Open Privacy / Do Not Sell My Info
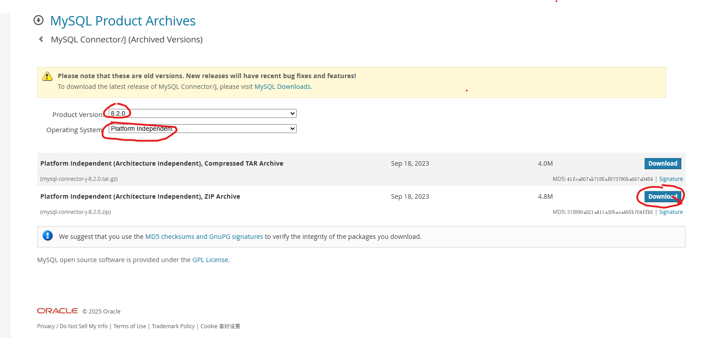The width and height of the screenshot is (722, 338). point(72,326)
